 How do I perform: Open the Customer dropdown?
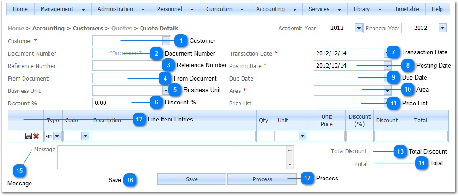(x=166, y=41)
